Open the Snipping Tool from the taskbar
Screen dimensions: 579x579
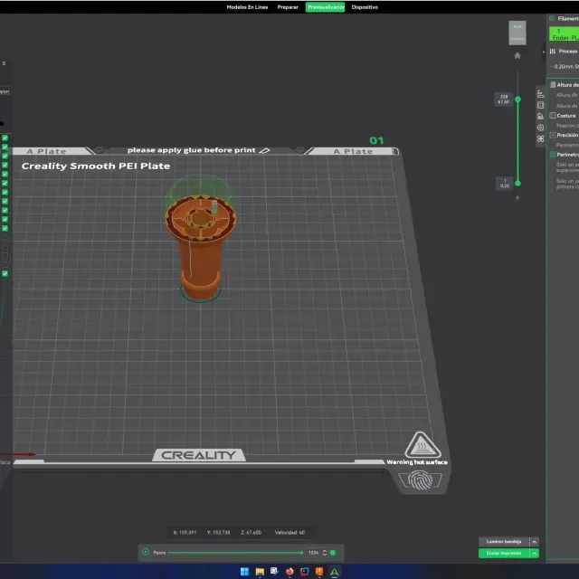point(274,572)
